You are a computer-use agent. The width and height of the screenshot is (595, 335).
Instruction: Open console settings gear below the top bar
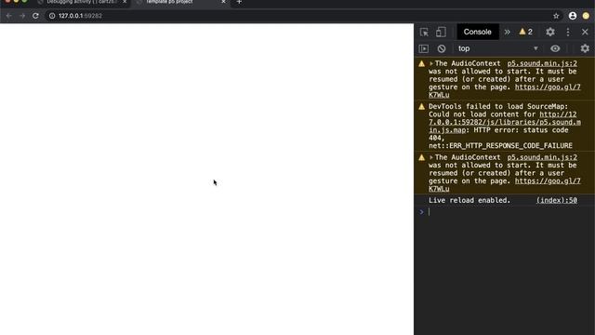585,48
